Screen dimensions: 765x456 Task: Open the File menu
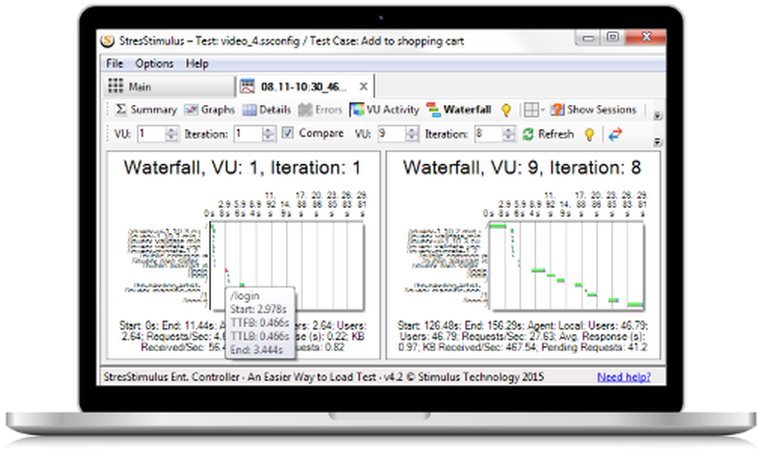click(115, 64)
